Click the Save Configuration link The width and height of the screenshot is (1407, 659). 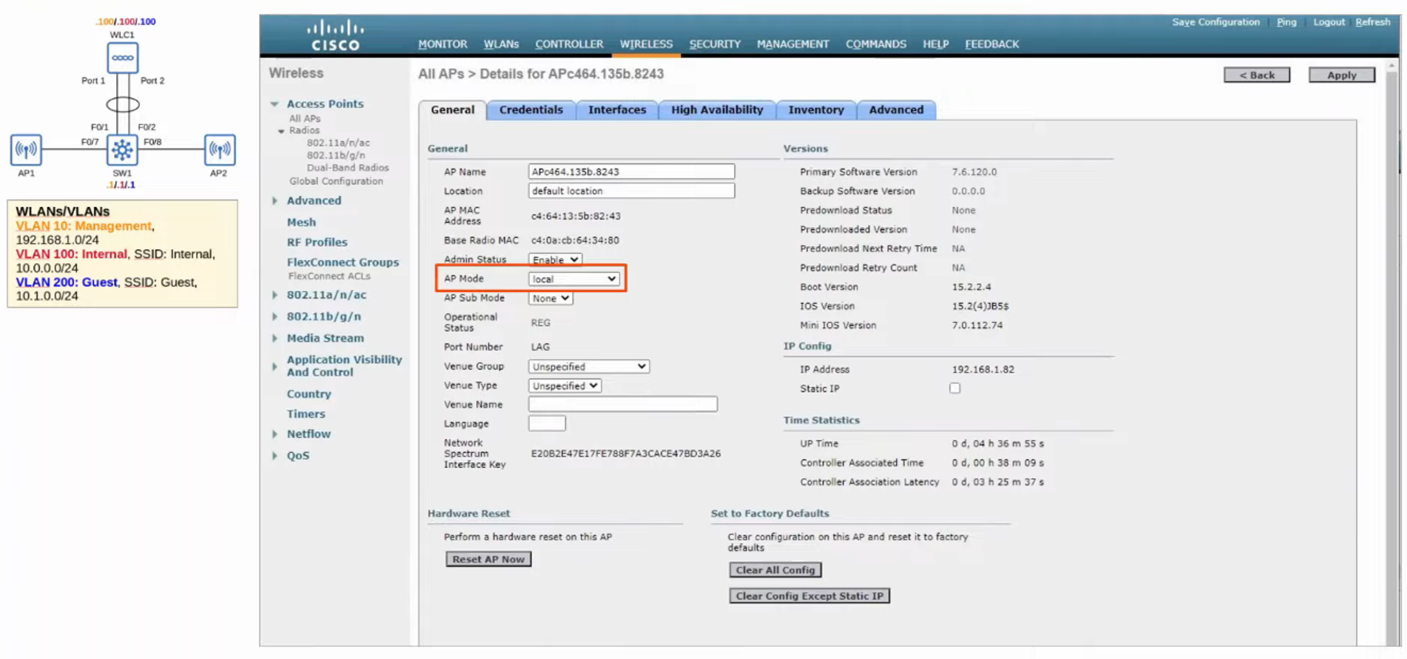(1215, 22)
